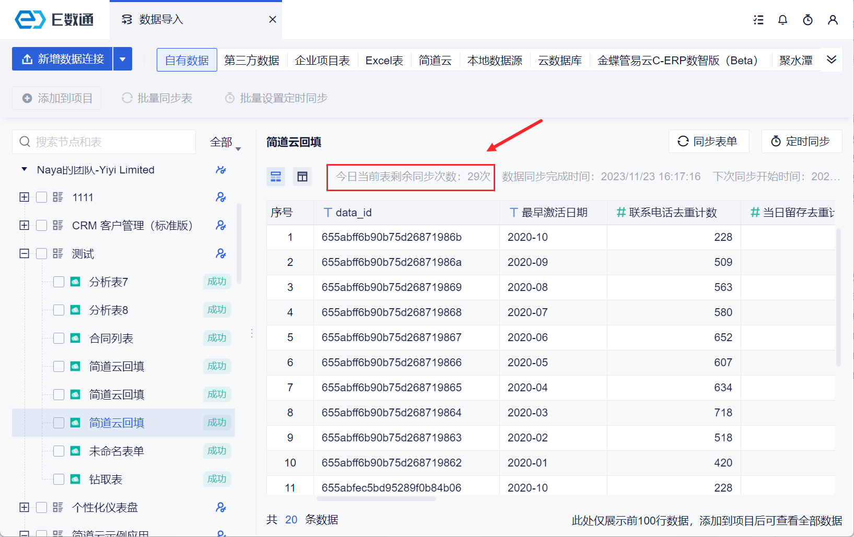Show more data source tabs with the chevron

[832, 60]
